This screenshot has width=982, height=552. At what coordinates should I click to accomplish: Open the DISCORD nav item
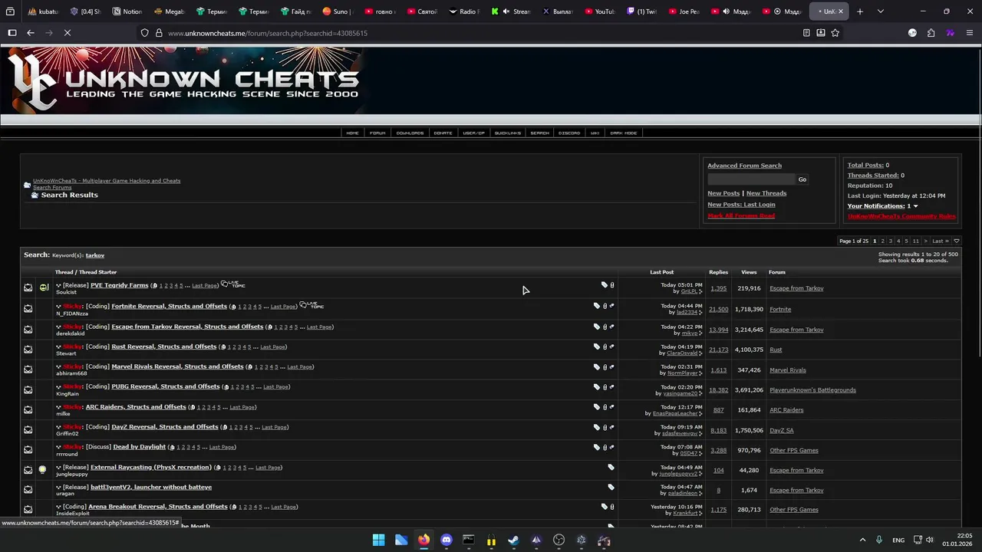tap(569, 133)
